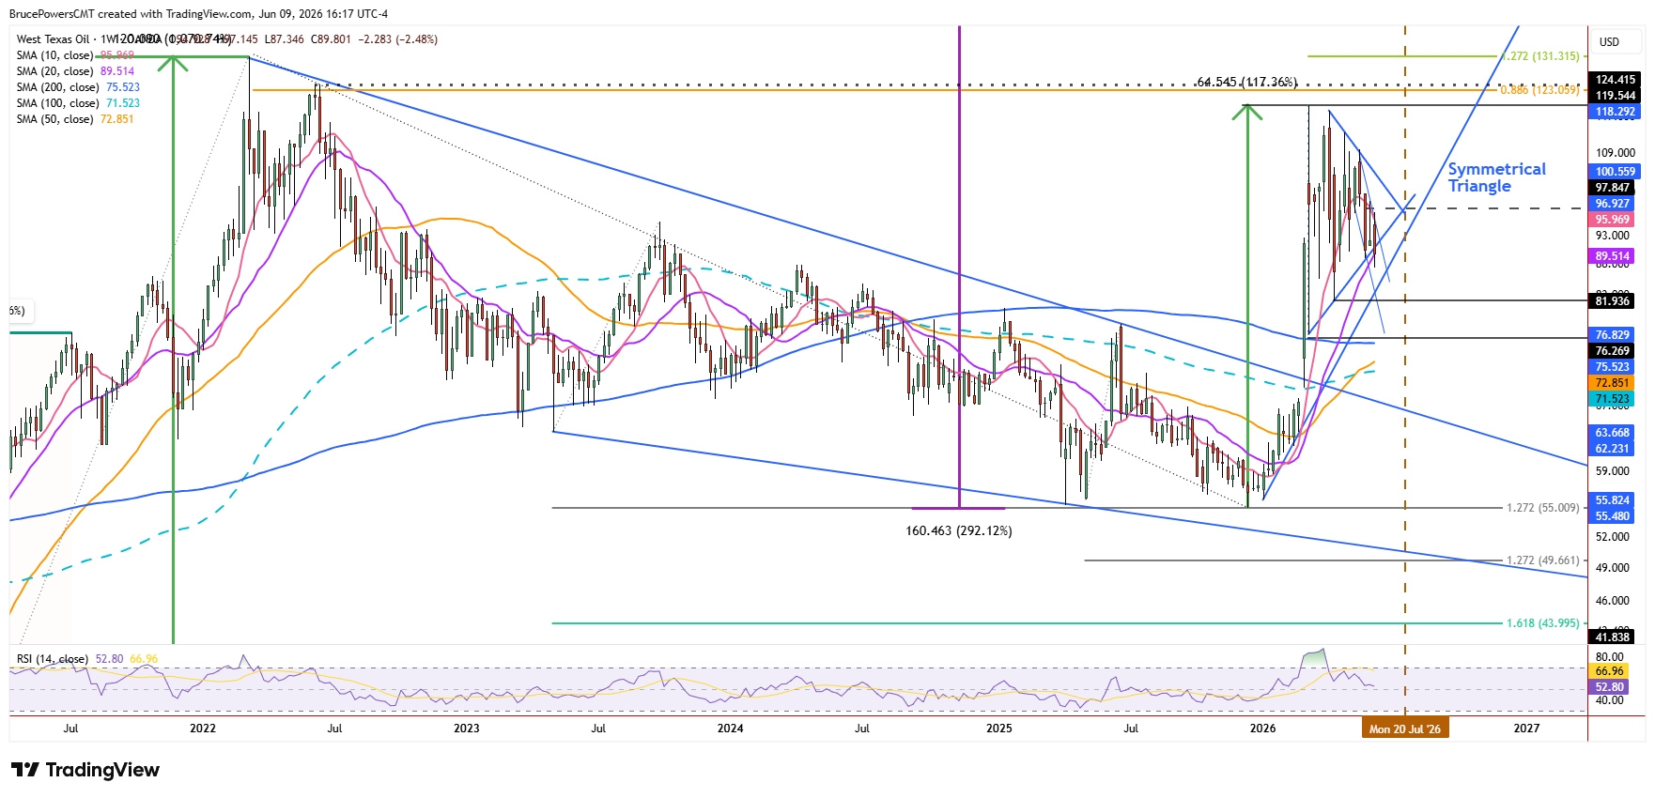Screen dimensions: 1655x798
Task: Click the 72.851 orange price label
Action: pos(1613,383)
